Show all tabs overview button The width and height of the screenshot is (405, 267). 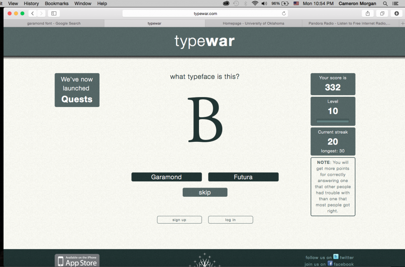click(382, 13)
